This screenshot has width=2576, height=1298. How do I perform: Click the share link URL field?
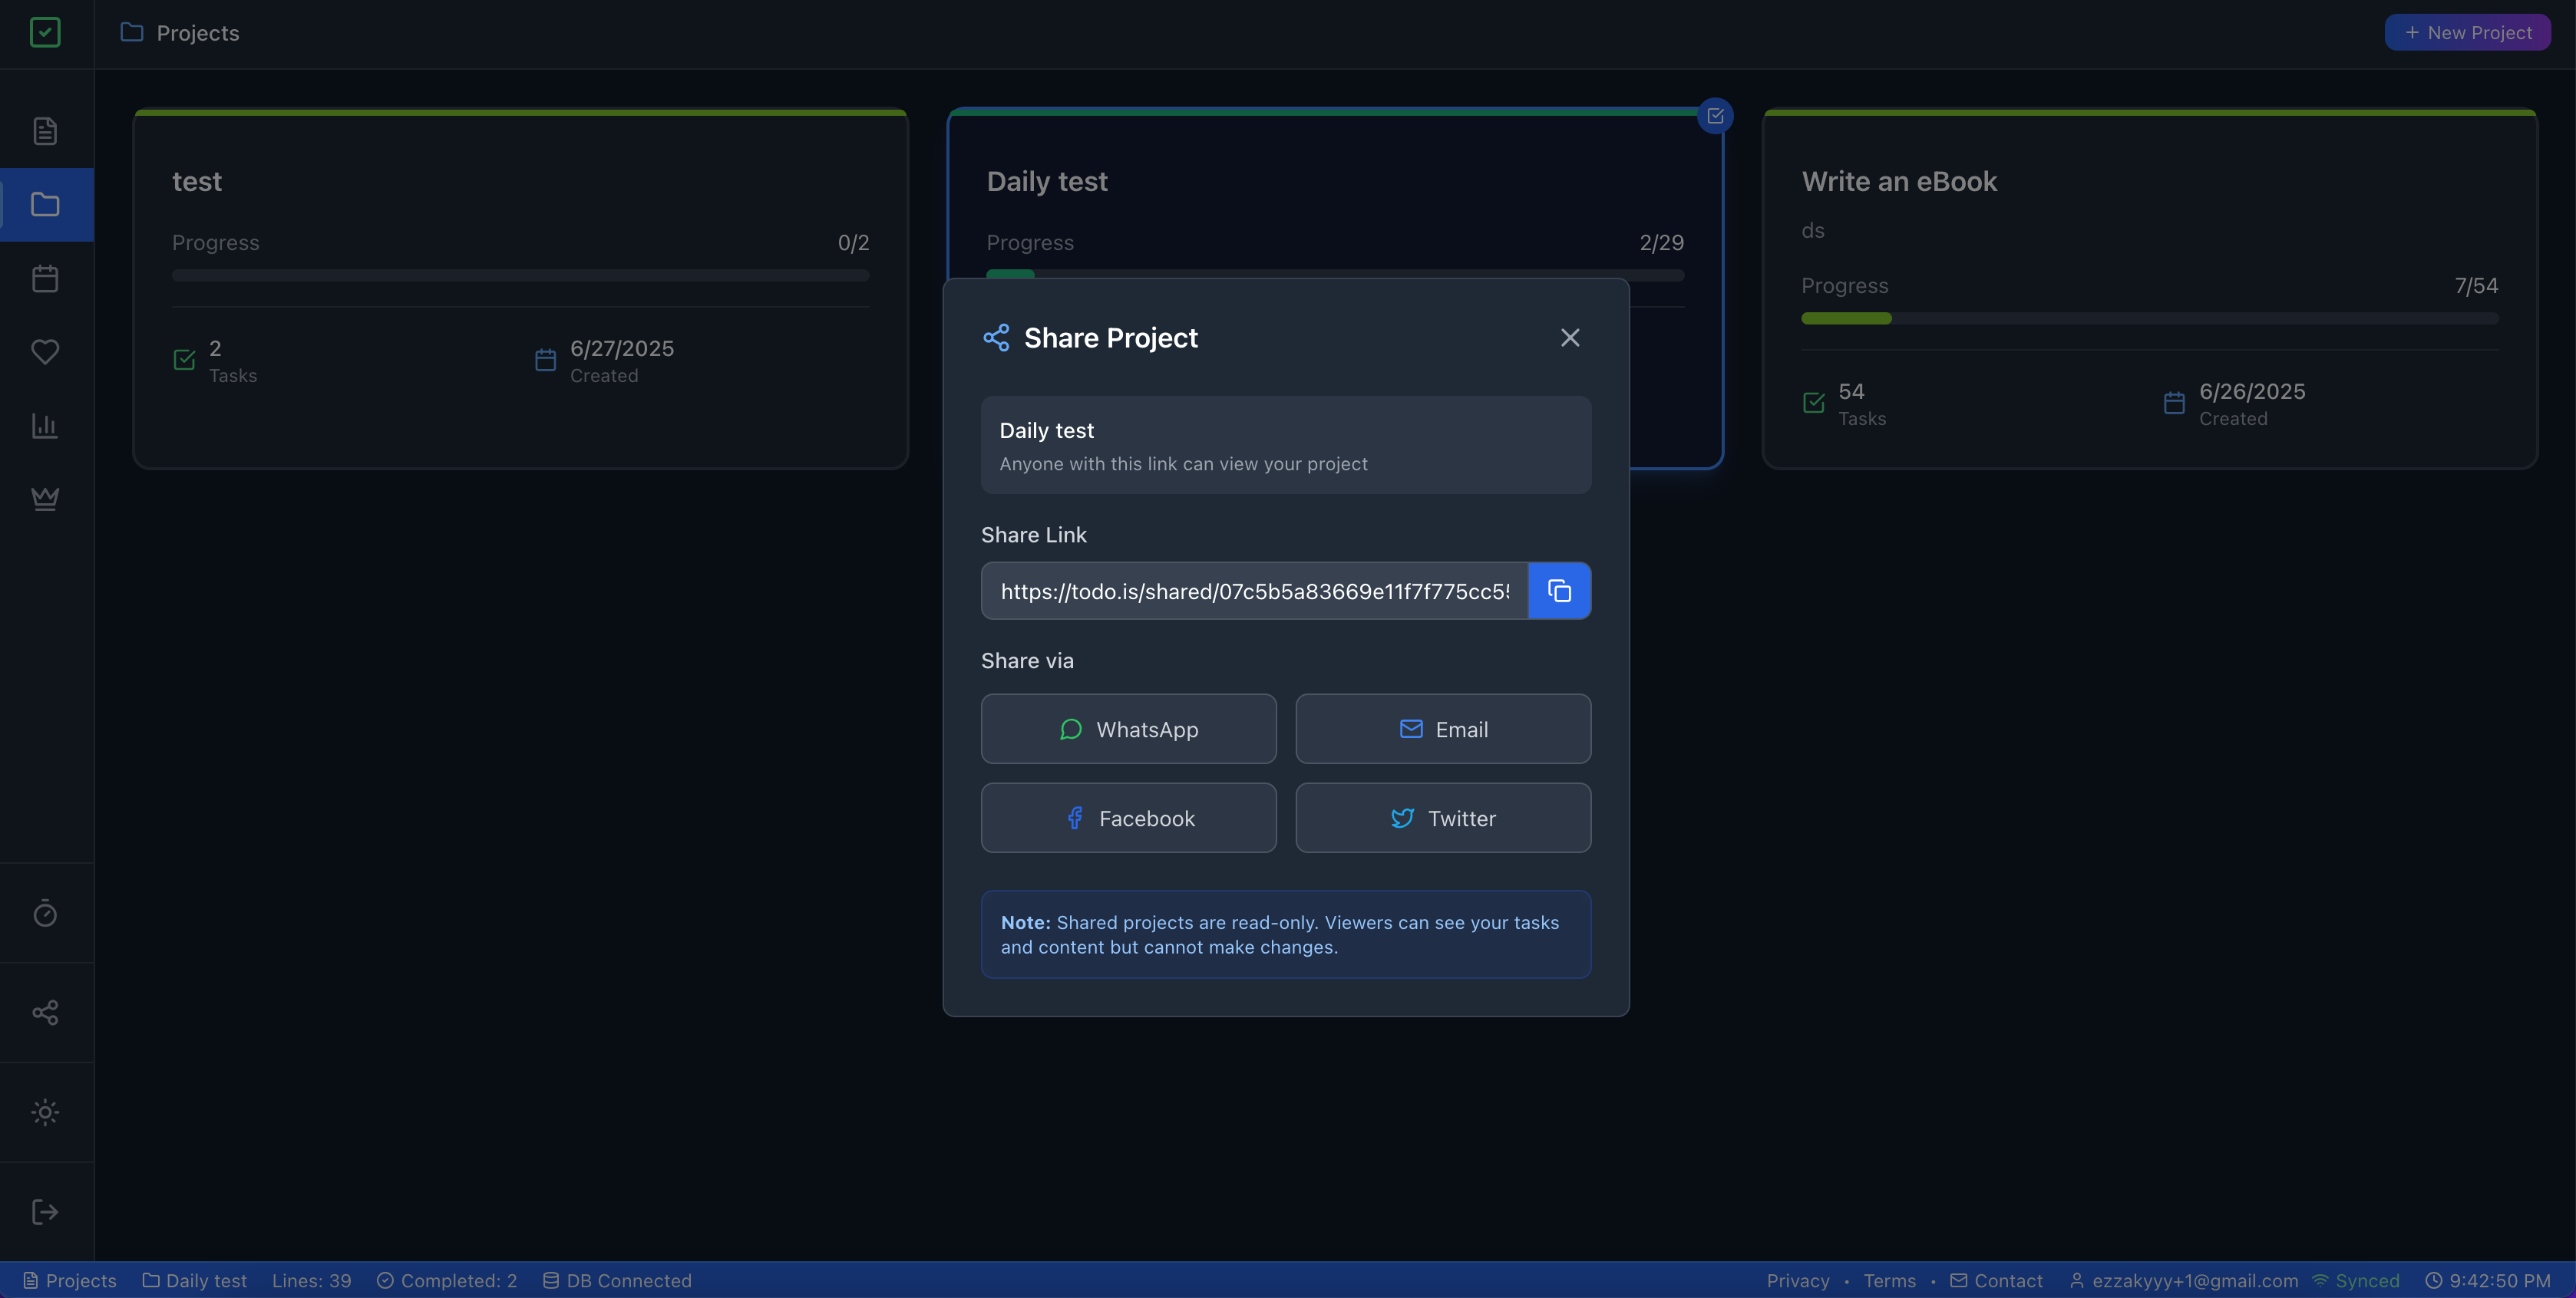click(x=1254, y=591)
